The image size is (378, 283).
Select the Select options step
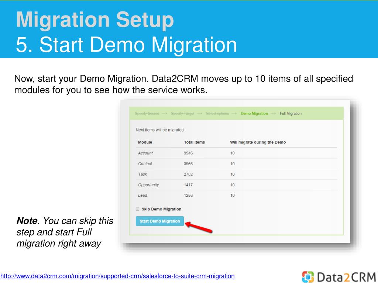(x=217, y=113)
